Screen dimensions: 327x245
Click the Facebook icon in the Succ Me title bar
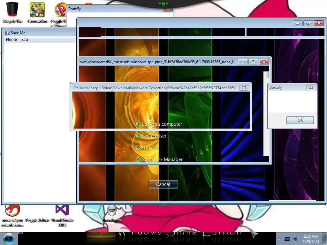(7, 33)
